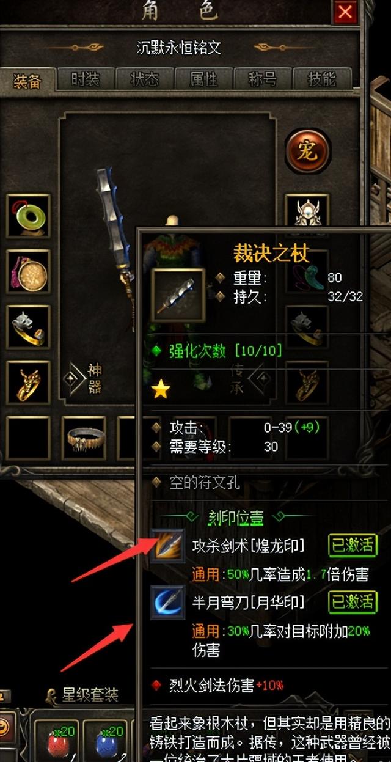
Task: Open the round pet (宠) button
Action: pos(308,151)
